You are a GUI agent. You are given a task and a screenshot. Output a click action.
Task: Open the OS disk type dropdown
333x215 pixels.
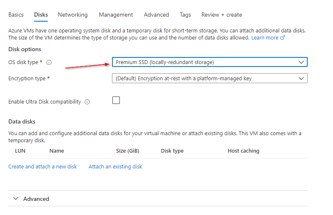209,62
